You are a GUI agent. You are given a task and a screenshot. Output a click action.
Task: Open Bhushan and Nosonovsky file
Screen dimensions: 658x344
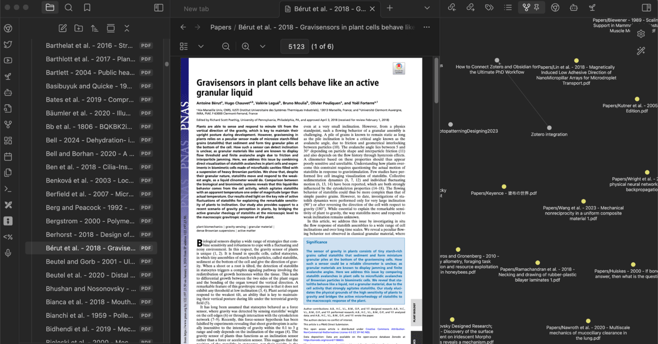tap(91, 289)
